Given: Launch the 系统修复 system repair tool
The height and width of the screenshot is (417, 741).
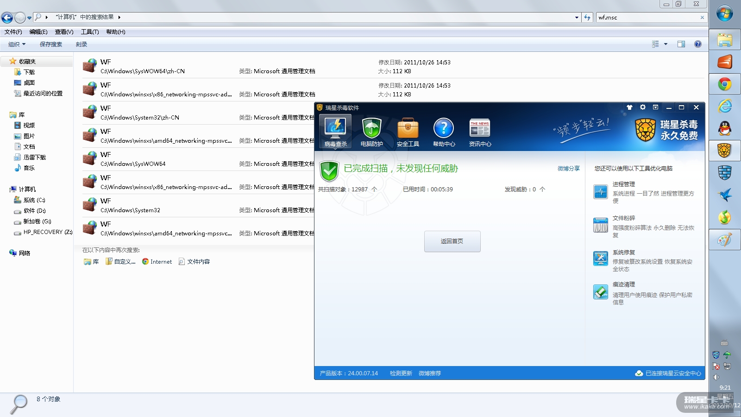Looking at the screenshot, I should [644, 260].
